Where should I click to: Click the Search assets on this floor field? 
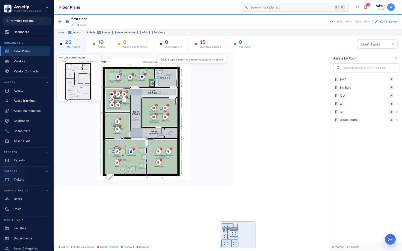366,68
